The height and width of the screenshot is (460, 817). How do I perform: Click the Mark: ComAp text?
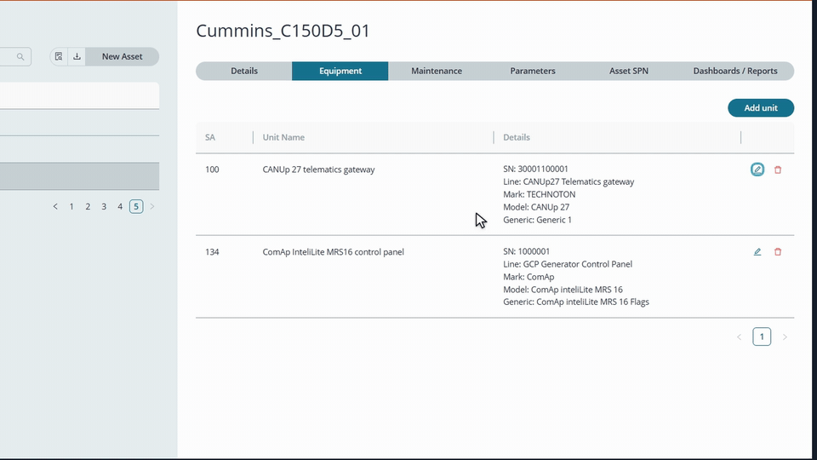coord(528,277)
